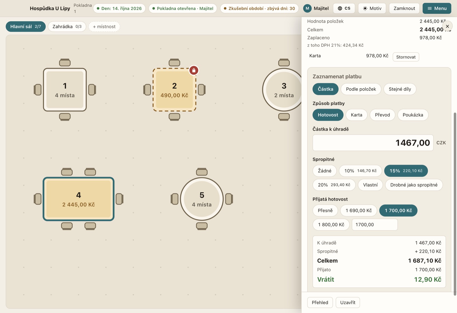Choose Přesně received cash option
Screen dimensions: 457x313
coord(325,210)
